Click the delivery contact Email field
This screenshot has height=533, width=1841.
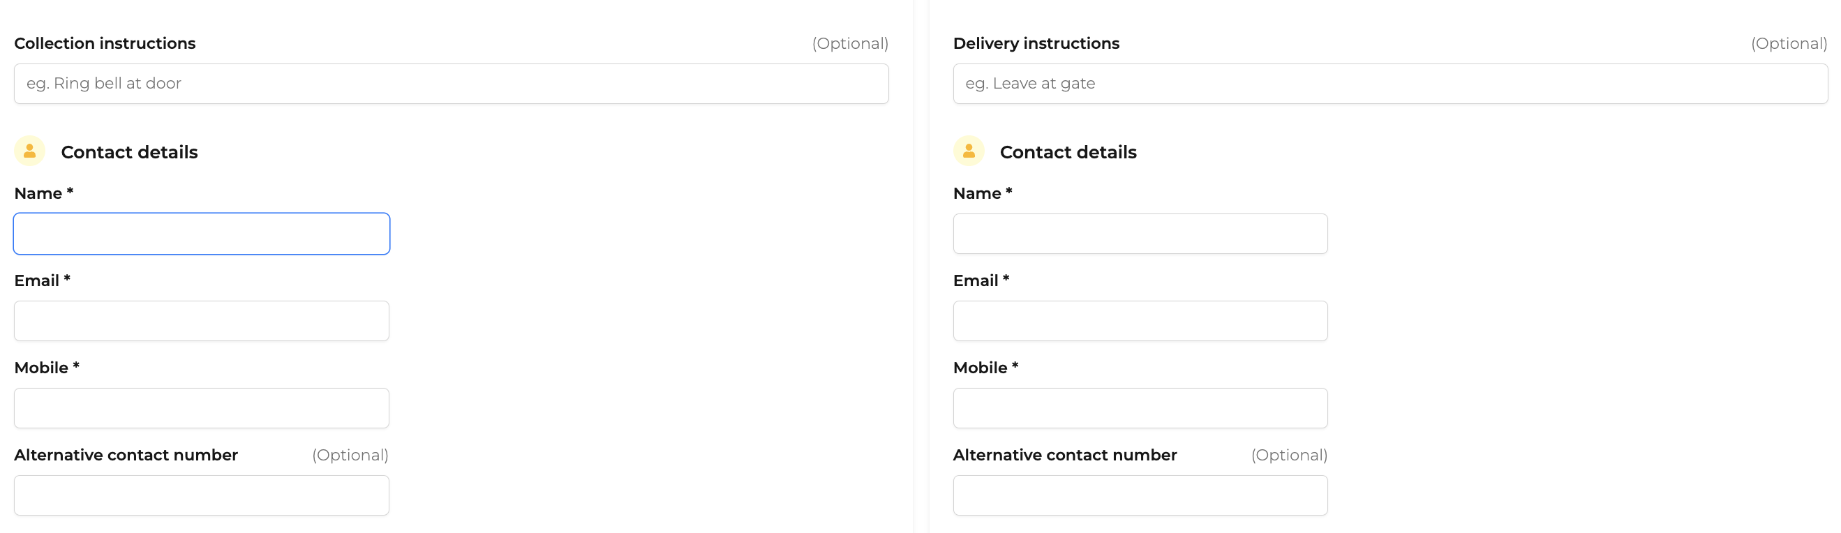[1140, 321]
